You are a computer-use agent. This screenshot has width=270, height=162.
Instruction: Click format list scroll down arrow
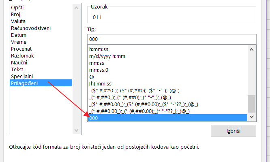[251, 117]
